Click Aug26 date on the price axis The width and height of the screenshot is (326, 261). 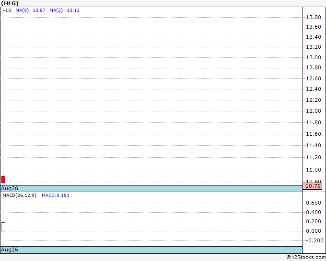(x=10, y=188)
